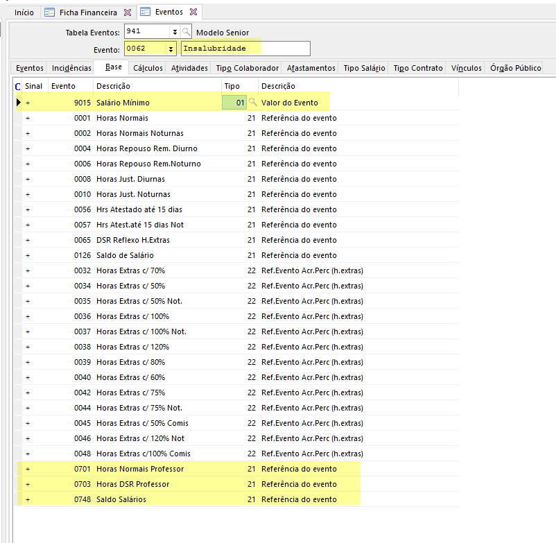This screenshot has width=556, height=543.
Task: Open the Início tab
Action: click(24, 12)
